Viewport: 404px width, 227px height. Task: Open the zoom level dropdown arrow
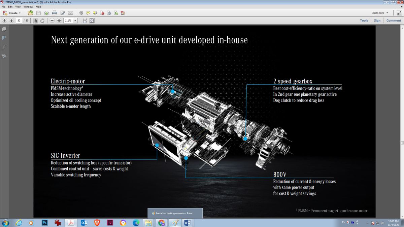[x=75, y=21]
